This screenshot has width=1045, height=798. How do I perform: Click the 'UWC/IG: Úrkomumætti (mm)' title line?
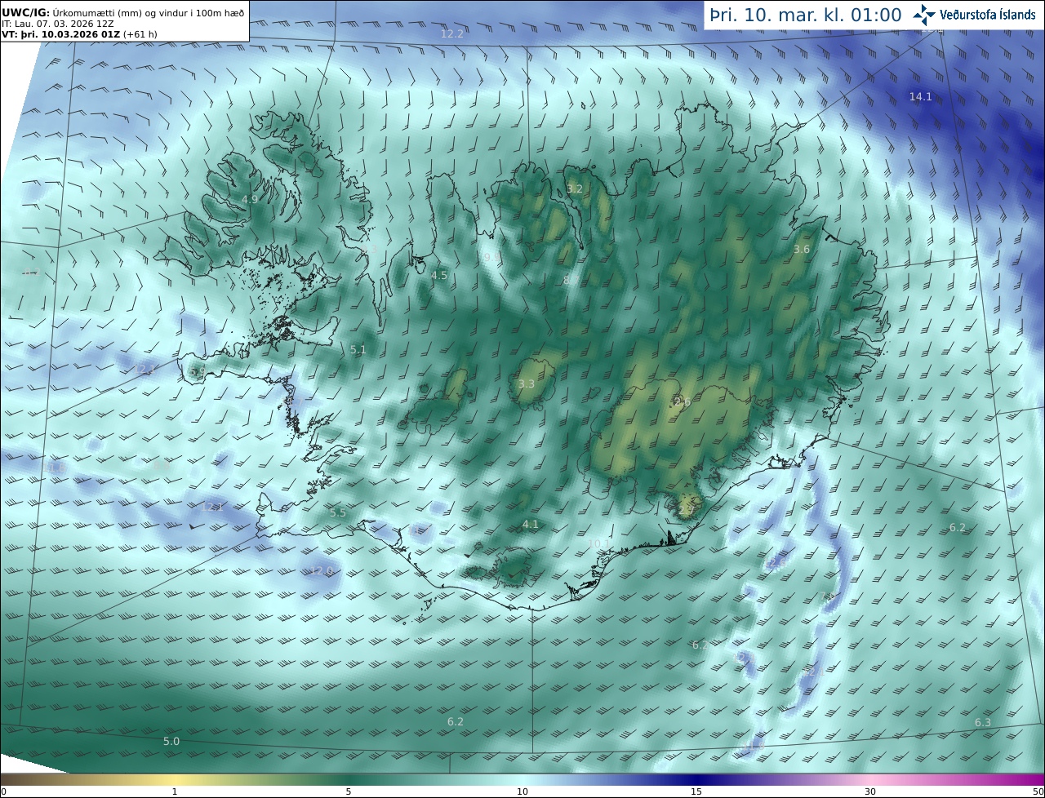click(x=123, y=12)
